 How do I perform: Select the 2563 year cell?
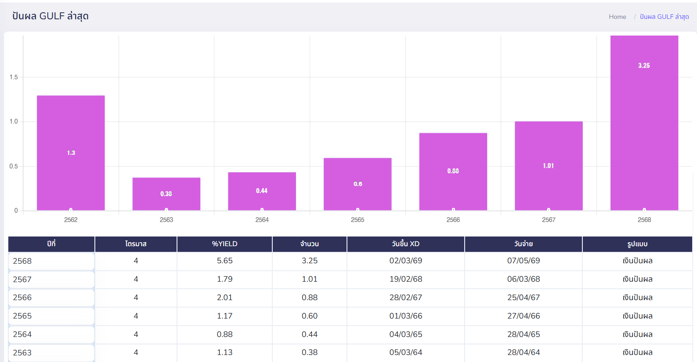point(51,353)
